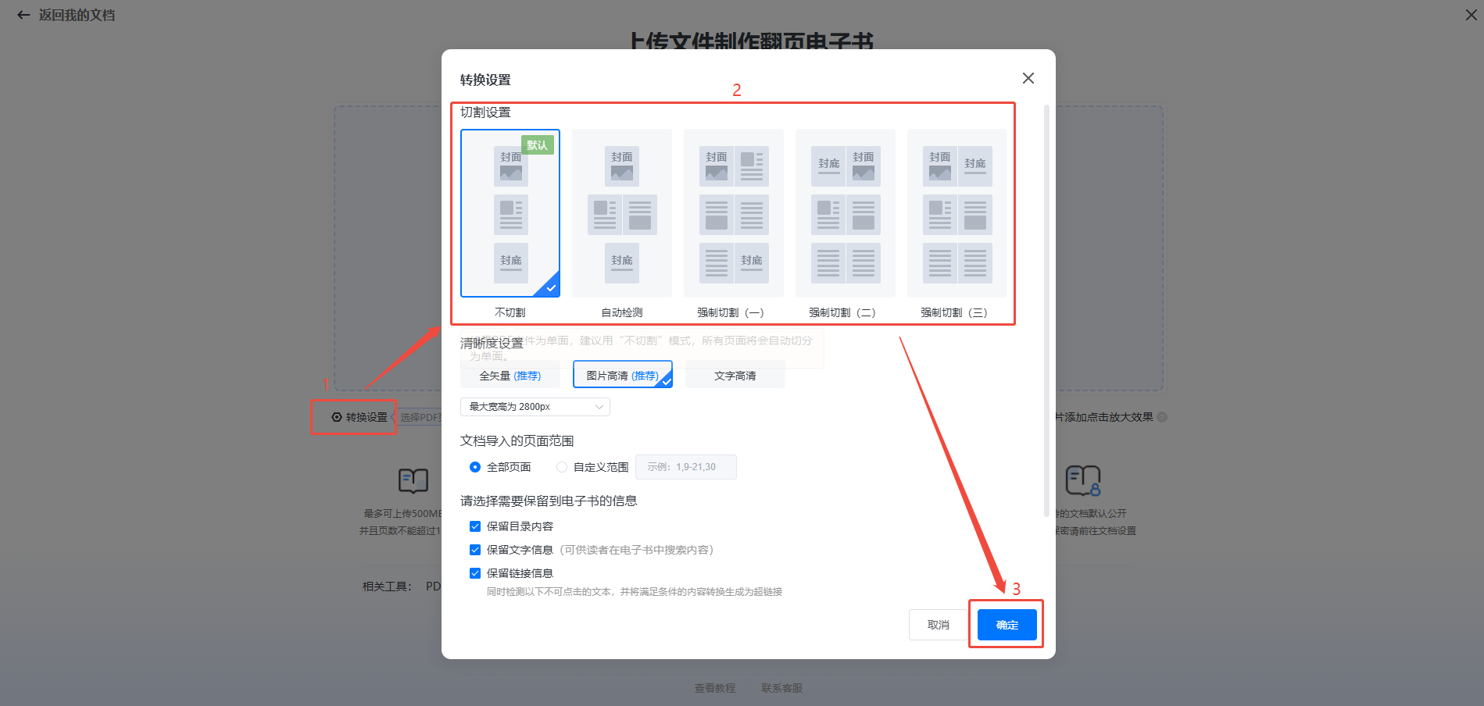Toggle the 保留文字信息 checkbox
1484x706 pixels.
[475, 550]
